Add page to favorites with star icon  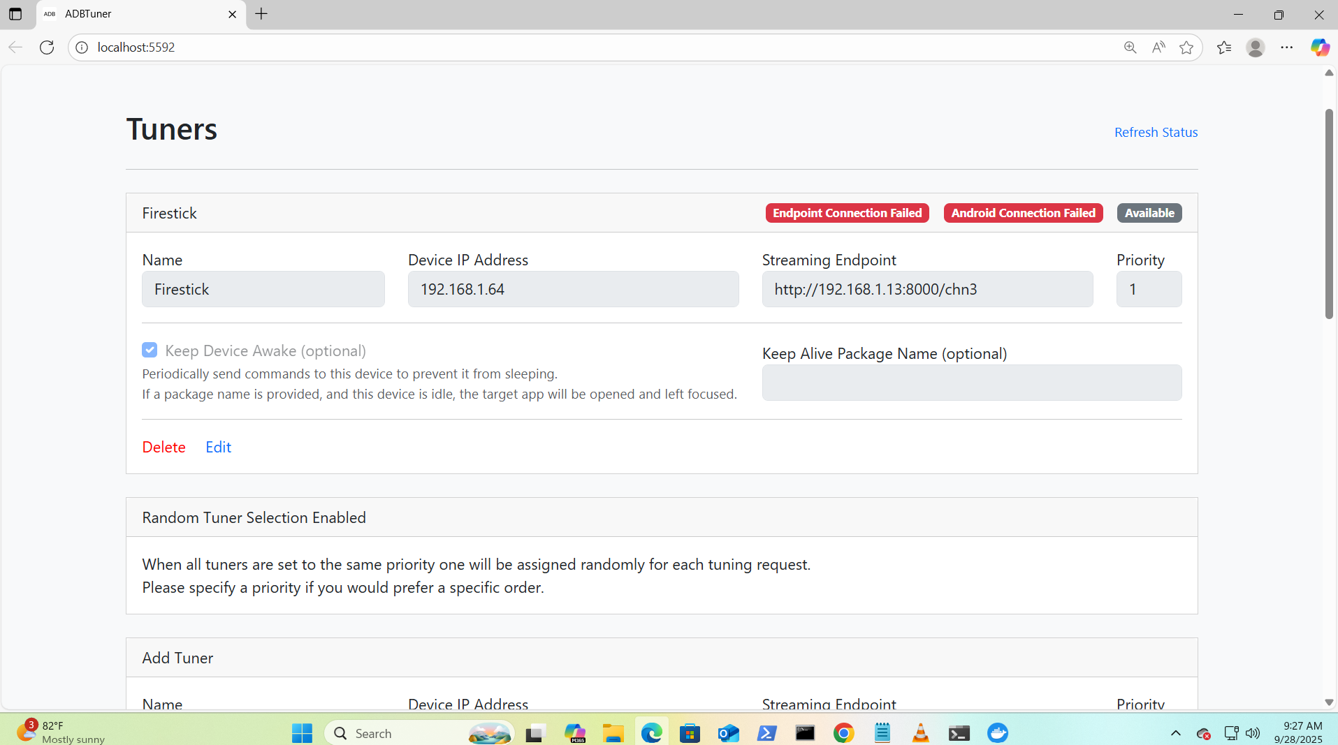coord(1186,47)
